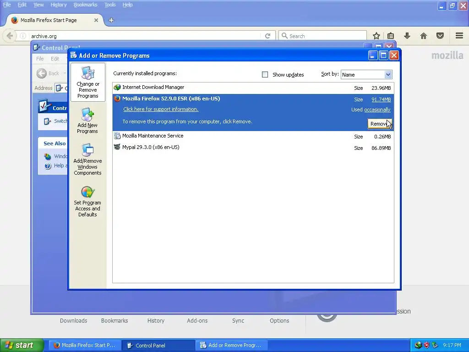Bookmark this page with star icon
Screen dimensions: 469x352
point(376,36)
